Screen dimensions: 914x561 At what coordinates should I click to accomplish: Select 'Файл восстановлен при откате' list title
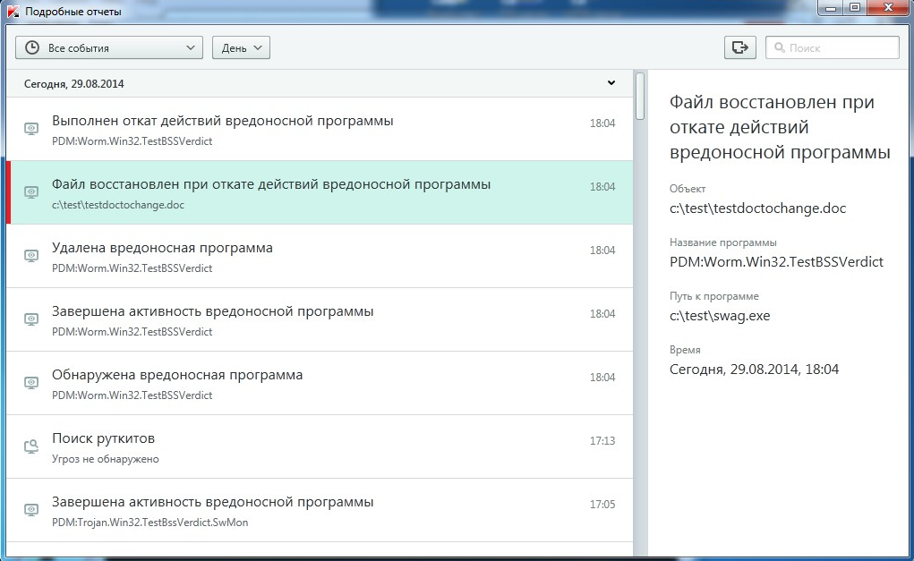(x=271, y=184)
